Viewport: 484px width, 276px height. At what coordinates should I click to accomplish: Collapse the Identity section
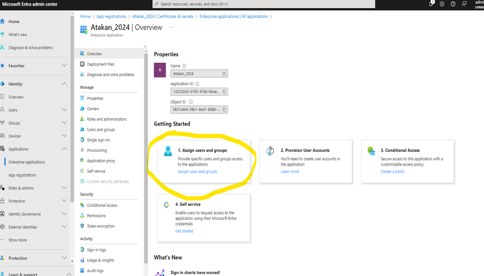64,84
